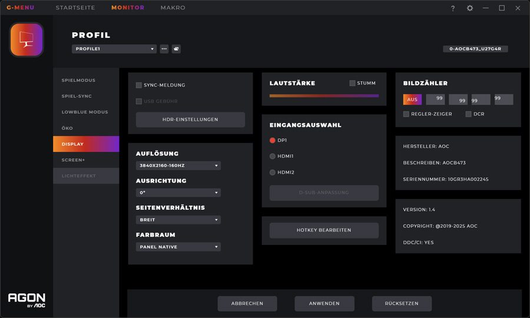Click the HDR-Einstellungen button
This screenshot has width=530, height=318.
pos(190,120)
